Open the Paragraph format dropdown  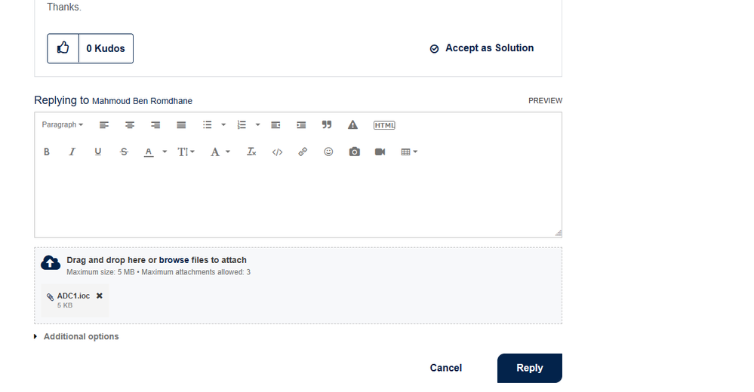62,125
